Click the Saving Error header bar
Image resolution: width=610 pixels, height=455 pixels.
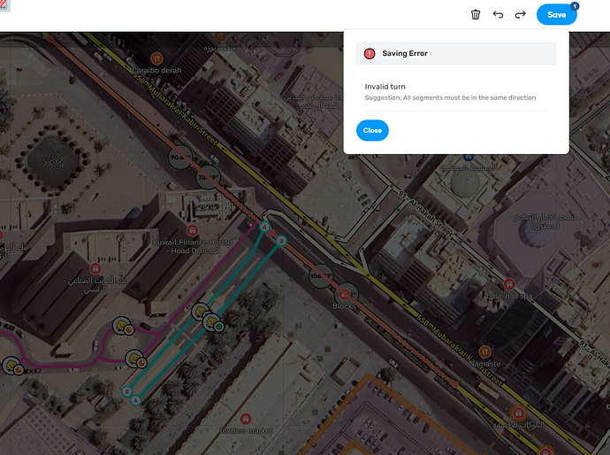(455, 54)
